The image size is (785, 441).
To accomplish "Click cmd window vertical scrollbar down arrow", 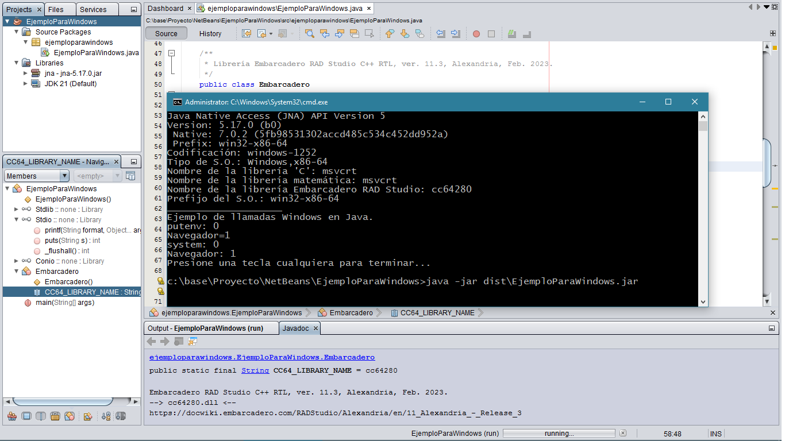I will click(703, 302).
